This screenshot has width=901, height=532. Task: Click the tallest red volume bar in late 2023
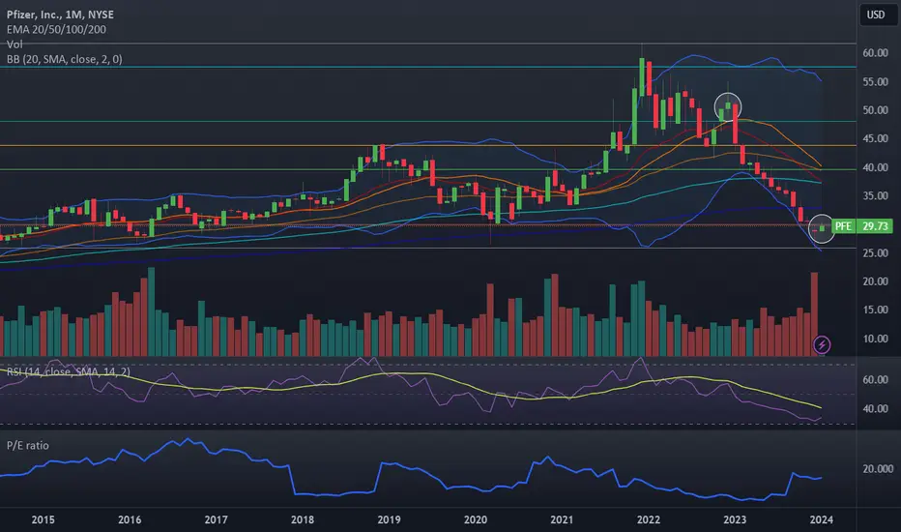click(x=814, y=314)
